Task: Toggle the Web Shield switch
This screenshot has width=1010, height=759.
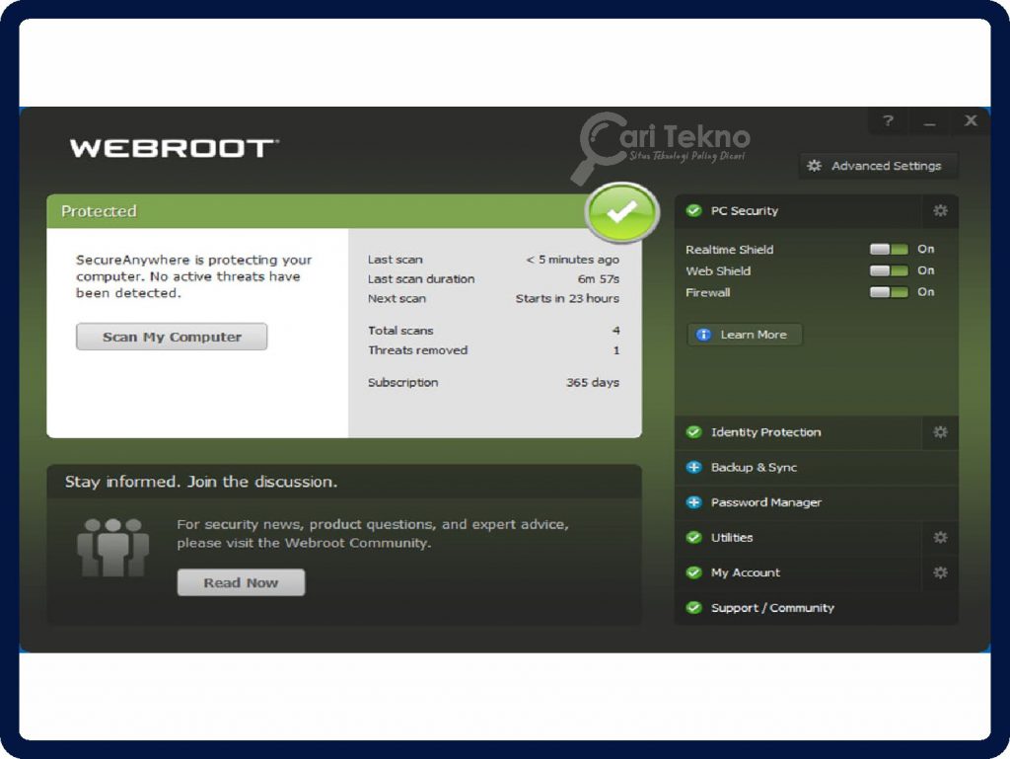Action: pos(889,270)
